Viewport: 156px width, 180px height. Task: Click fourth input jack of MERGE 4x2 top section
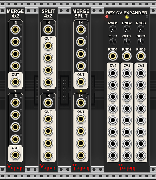tap(15, 66)
